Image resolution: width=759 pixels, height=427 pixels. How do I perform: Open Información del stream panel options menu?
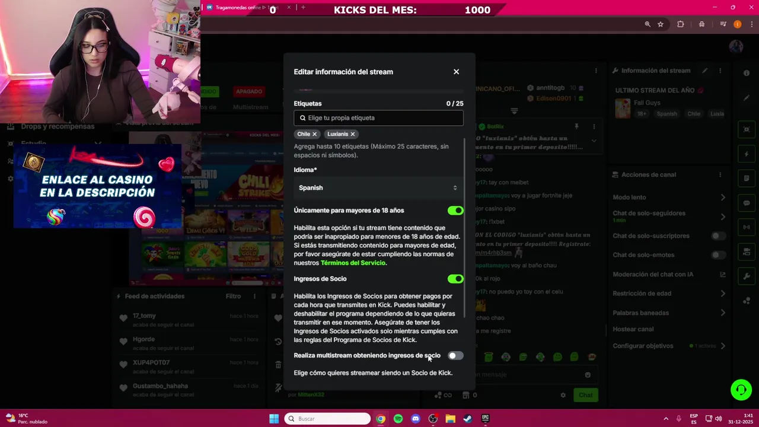720,71
